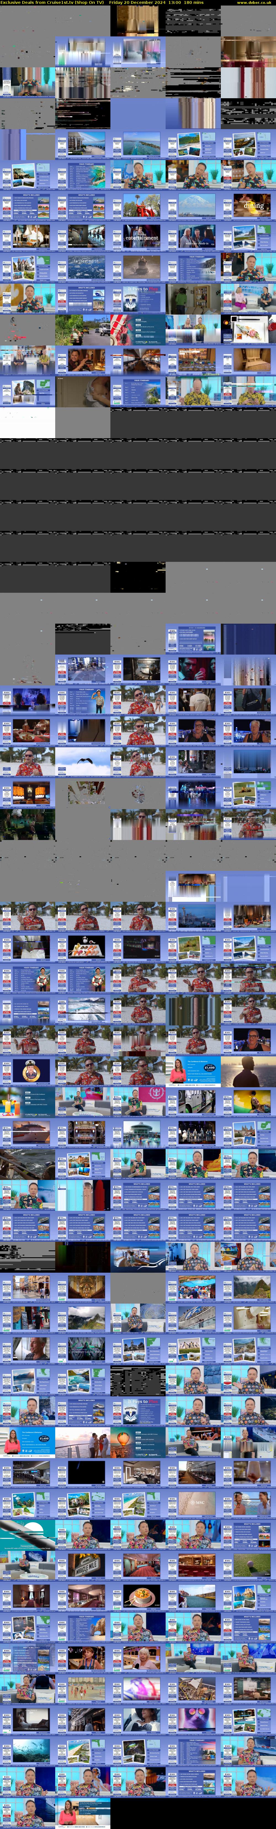The image size is (276, 1829).
Task: Click the blank white frame thumbnail
Action: point(27,423)
